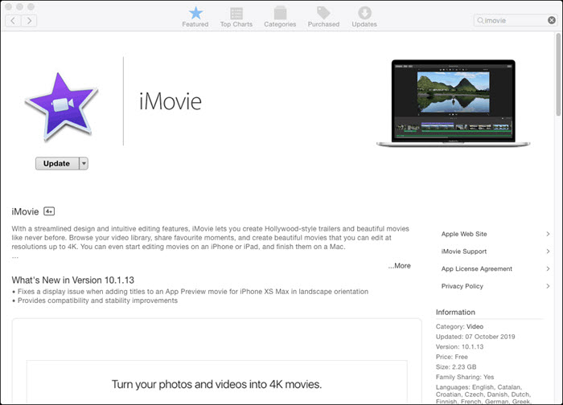Open the Featured star tab
563x405 pixels.
[x=195, y=17]
